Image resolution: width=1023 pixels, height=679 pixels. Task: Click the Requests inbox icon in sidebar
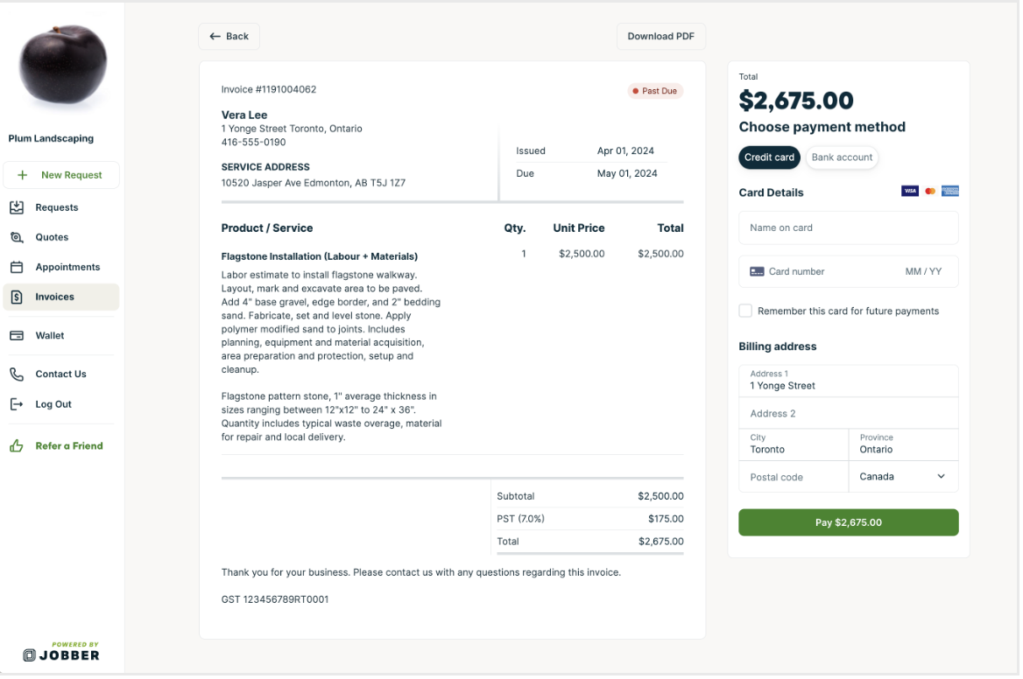click(x=17, y=207)
